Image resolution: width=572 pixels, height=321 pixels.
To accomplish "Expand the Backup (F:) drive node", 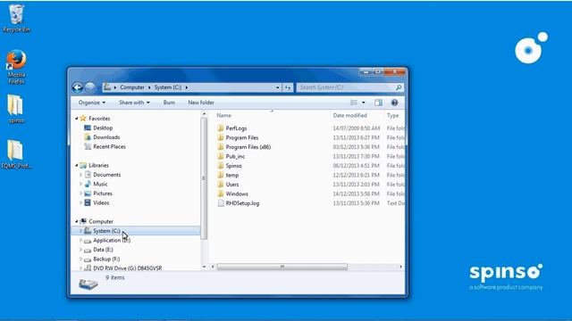I will point(80,259).
